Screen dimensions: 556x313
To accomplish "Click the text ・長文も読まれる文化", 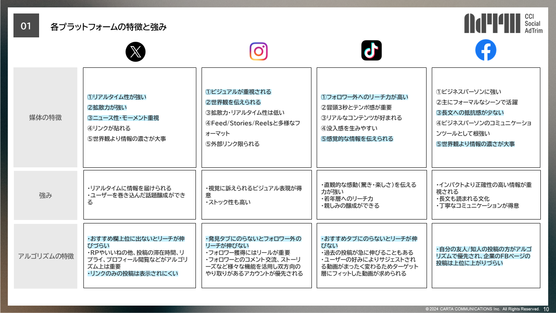I will (x=462, y=199).
